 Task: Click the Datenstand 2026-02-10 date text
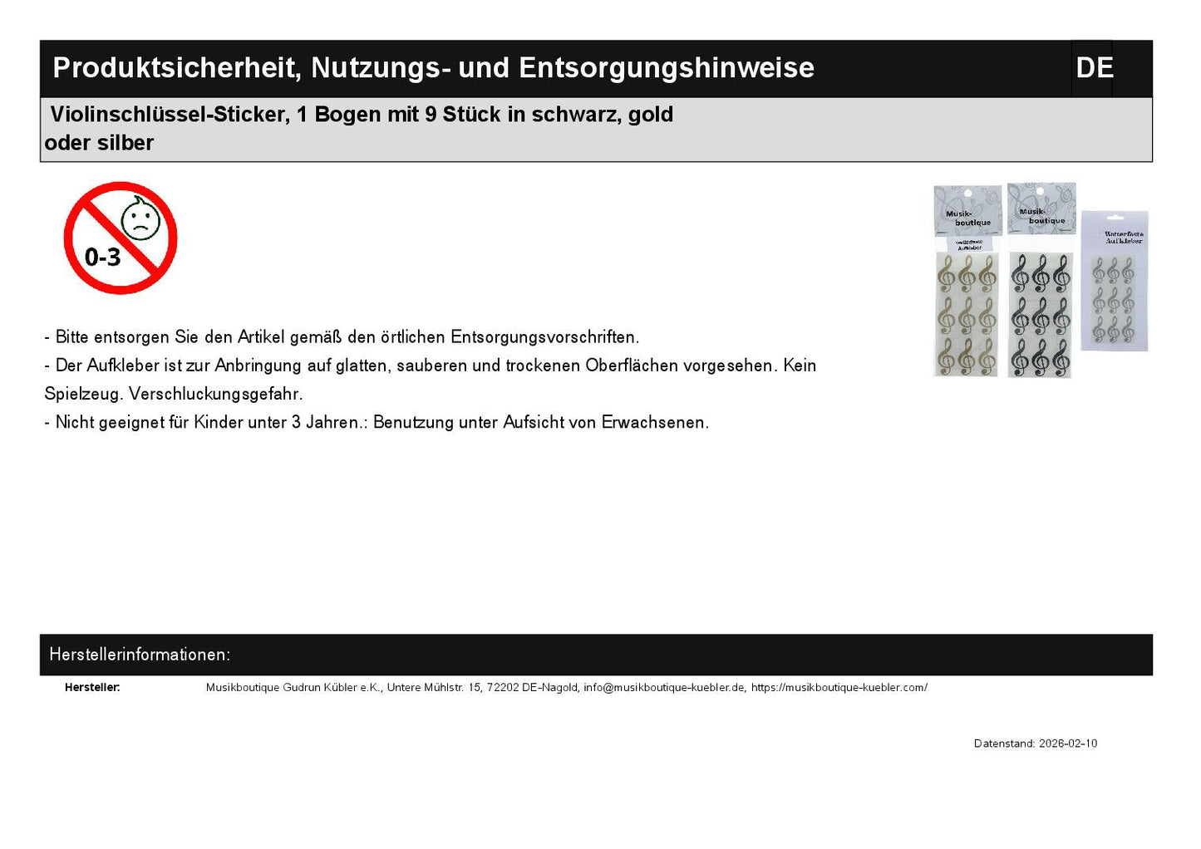[x=1035, y=743]
